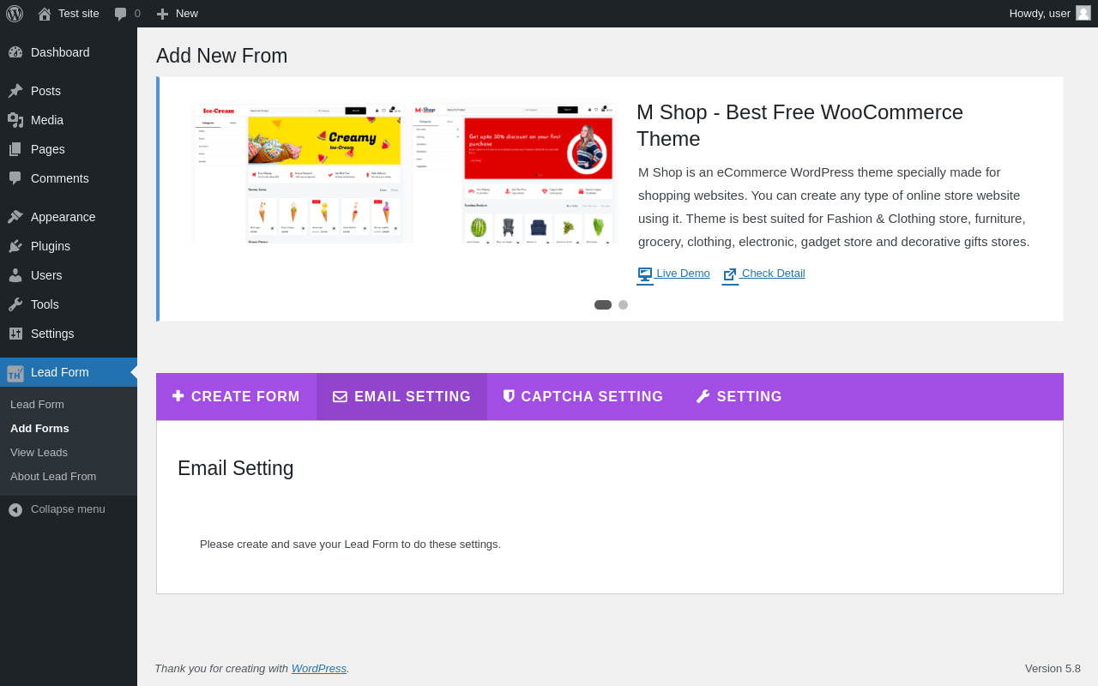Click the Collapse menu button text
Viewport: 1098px width, 686px height.
(68, 508)
